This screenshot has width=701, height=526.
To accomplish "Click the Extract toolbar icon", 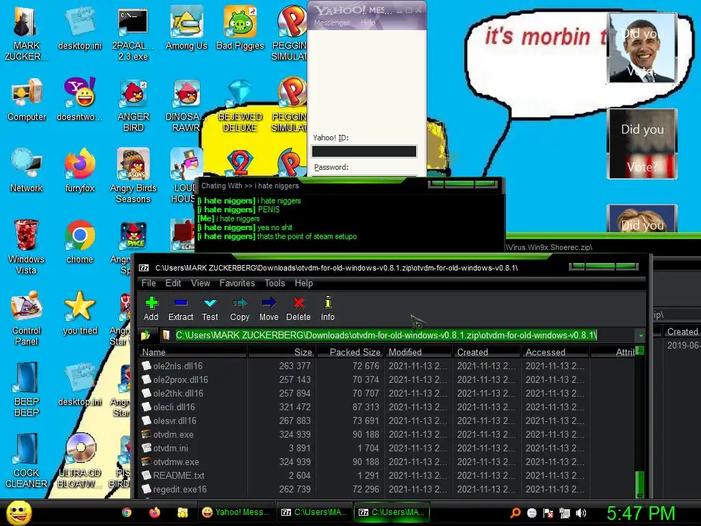I will point(181,308).
